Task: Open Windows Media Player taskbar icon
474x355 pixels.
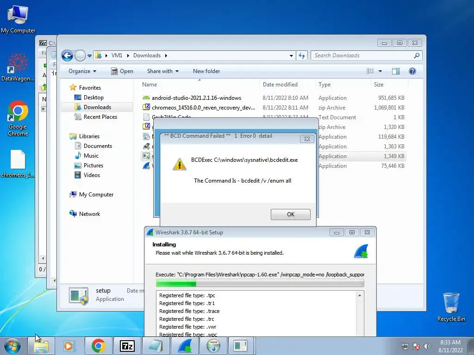Action: (69, 346)
